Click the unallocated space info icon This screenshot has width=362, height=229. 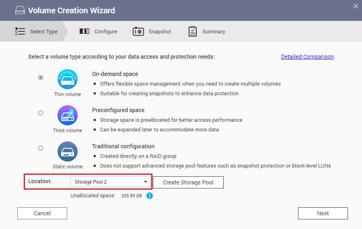click(150, 196)
